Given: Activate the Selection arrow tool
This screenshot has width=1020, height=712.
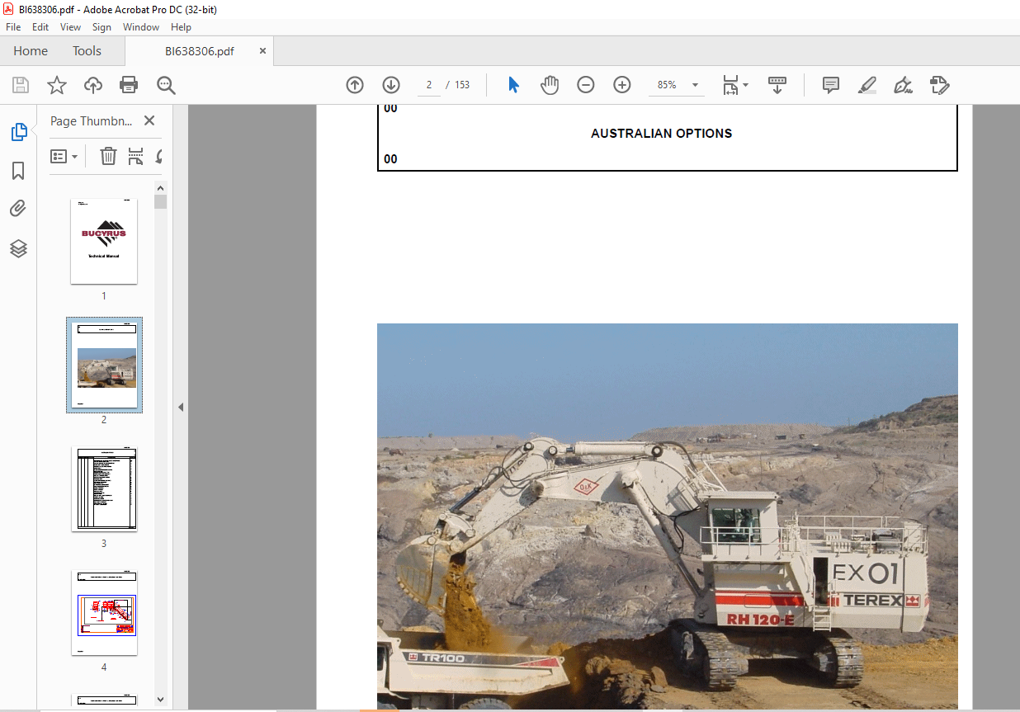Looking at the screenshot, I should tap(513, 85).
